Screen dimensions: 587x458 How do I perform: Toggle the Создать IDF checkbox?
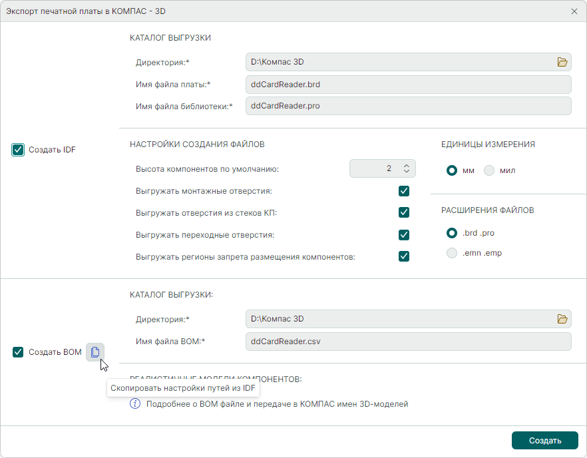(18, 150)
